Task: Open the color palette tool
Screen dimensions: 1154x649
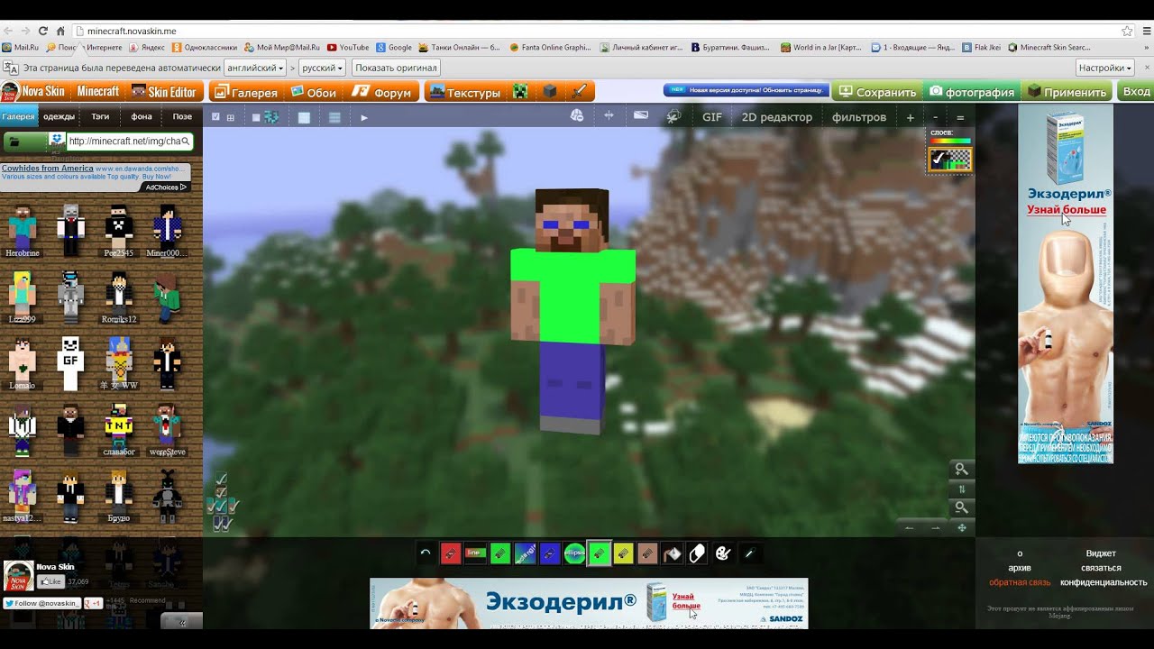Action: [722, 554]
